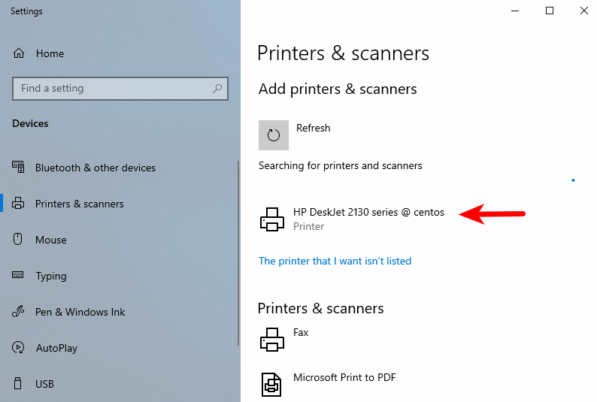Click the AutoPlay icon in sidebar

[x=20, y=348]
